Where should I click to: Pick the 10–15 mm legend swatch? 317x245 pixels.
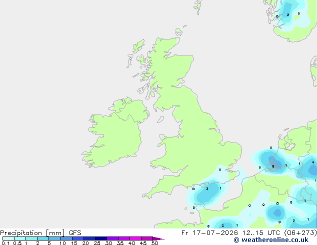click(x=66, y=238)
